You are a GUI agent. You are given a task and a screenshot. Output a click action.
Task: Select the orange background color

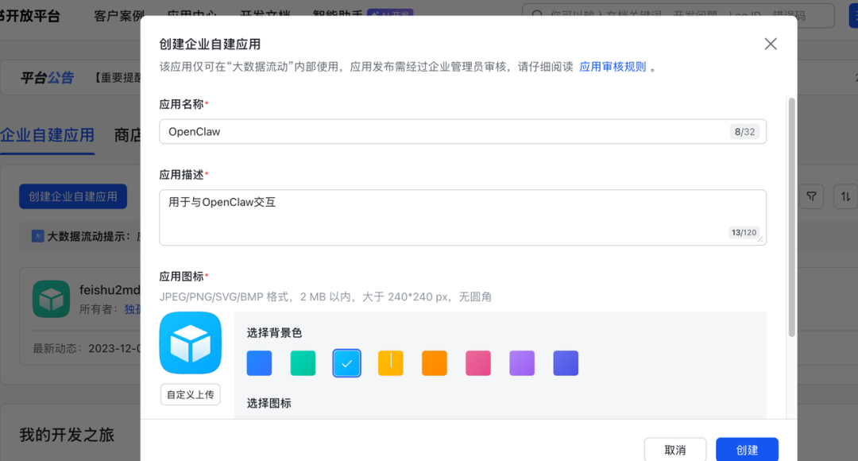tap(434, 363)
